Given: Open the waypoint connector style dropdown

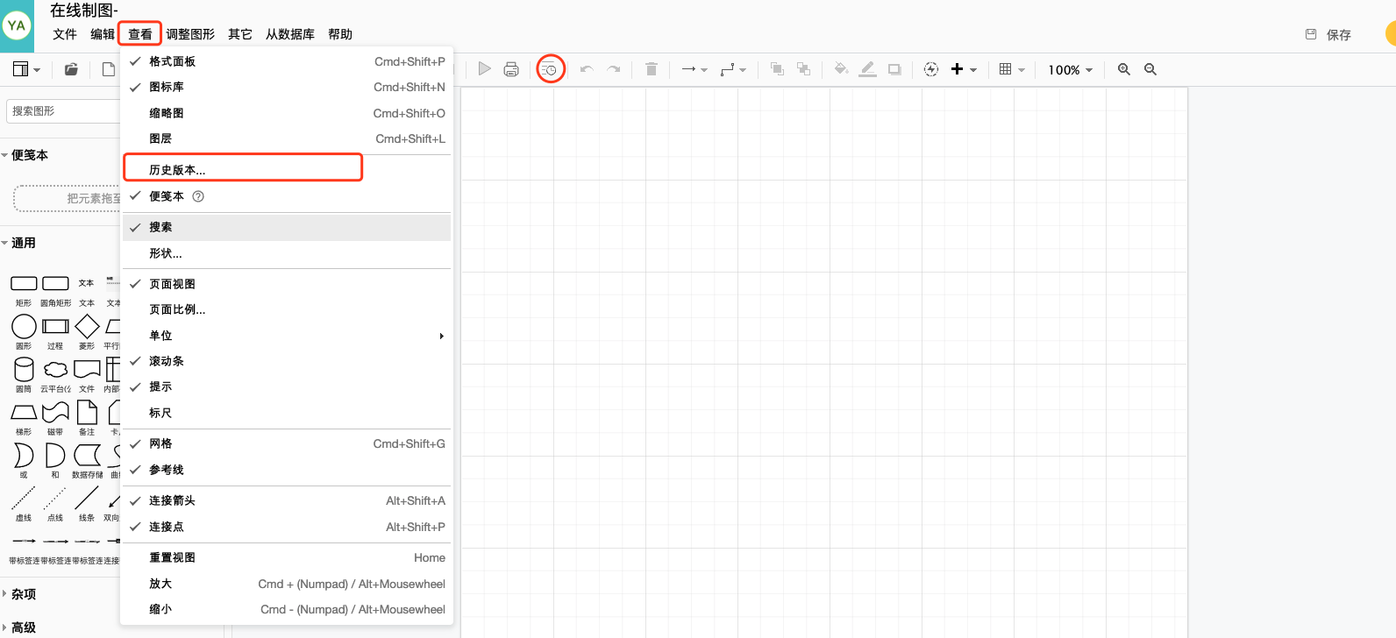Looking at the screenshot, I should pos(733,69).
